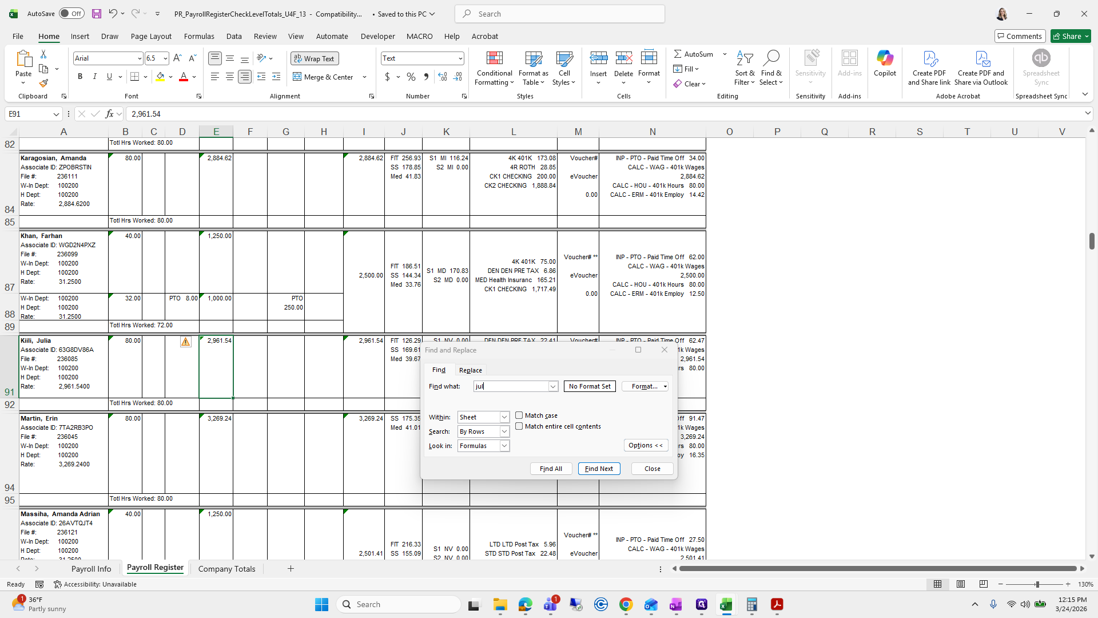
Task: Click the Format Painter brush icon
Action: coord(43,84)
